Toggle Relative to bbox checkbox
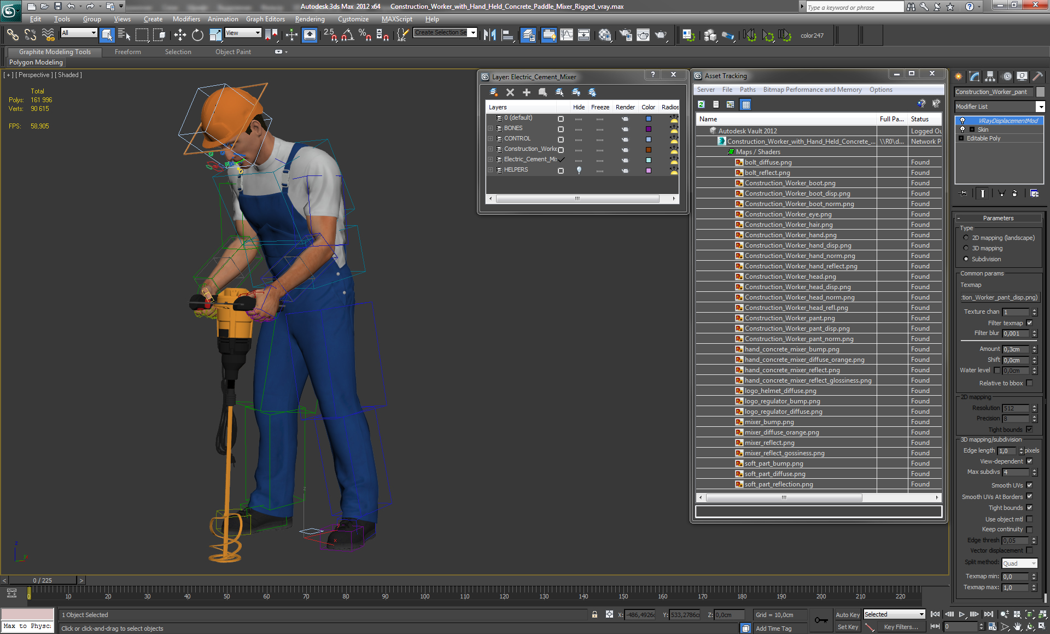 click(x=1030, y=383)
